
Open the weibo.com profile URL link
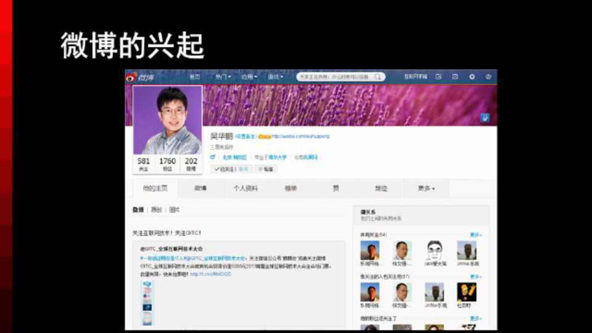(x=300, y=136)
